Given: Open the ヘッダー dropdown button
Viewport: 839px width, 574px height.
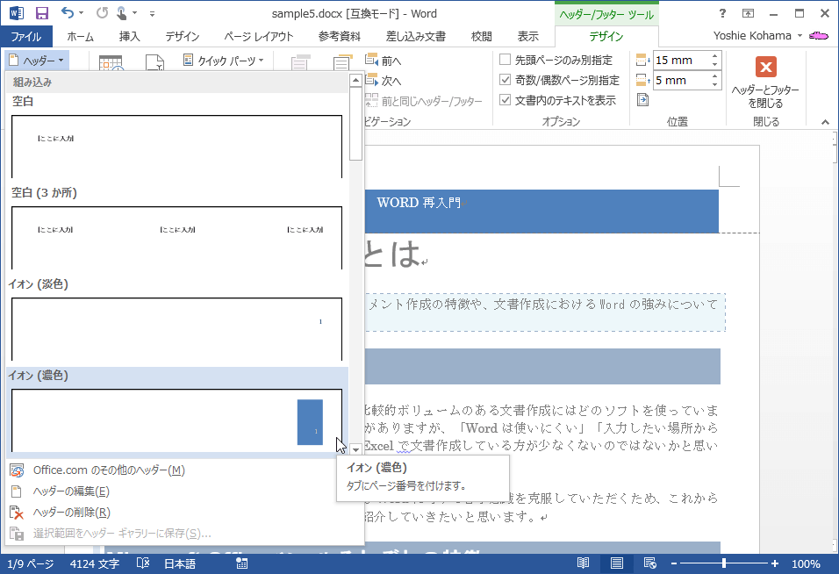Looking at the screenshot, I should 37,61.
